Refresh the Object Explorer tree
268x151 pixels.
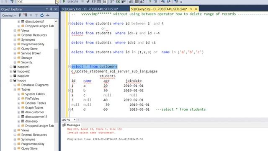coord(42,16)
